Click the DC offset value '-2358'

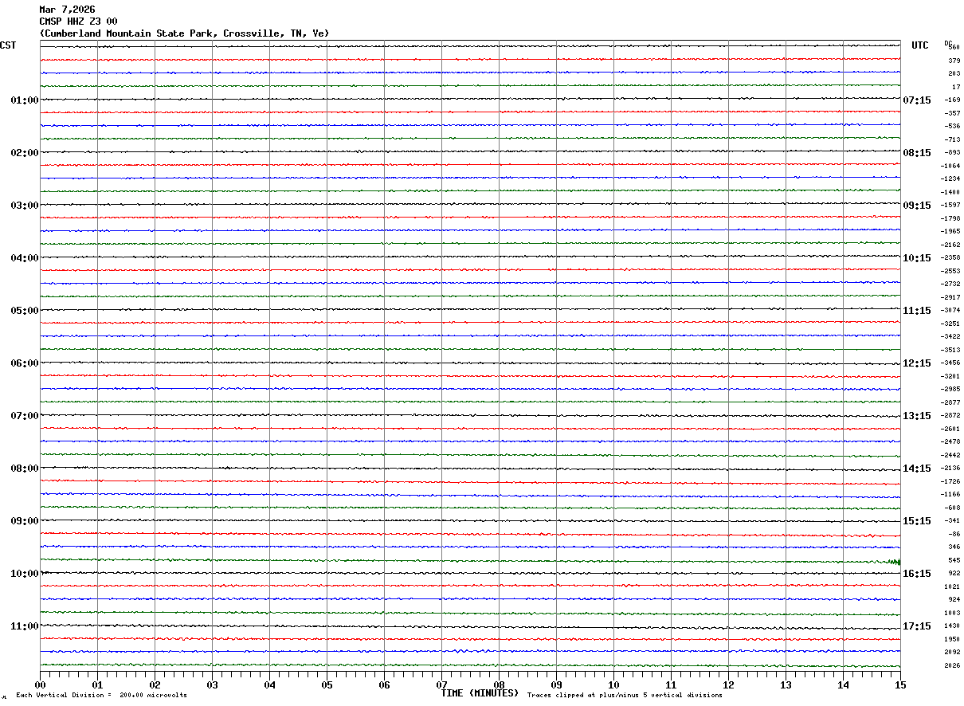[950, 257]
